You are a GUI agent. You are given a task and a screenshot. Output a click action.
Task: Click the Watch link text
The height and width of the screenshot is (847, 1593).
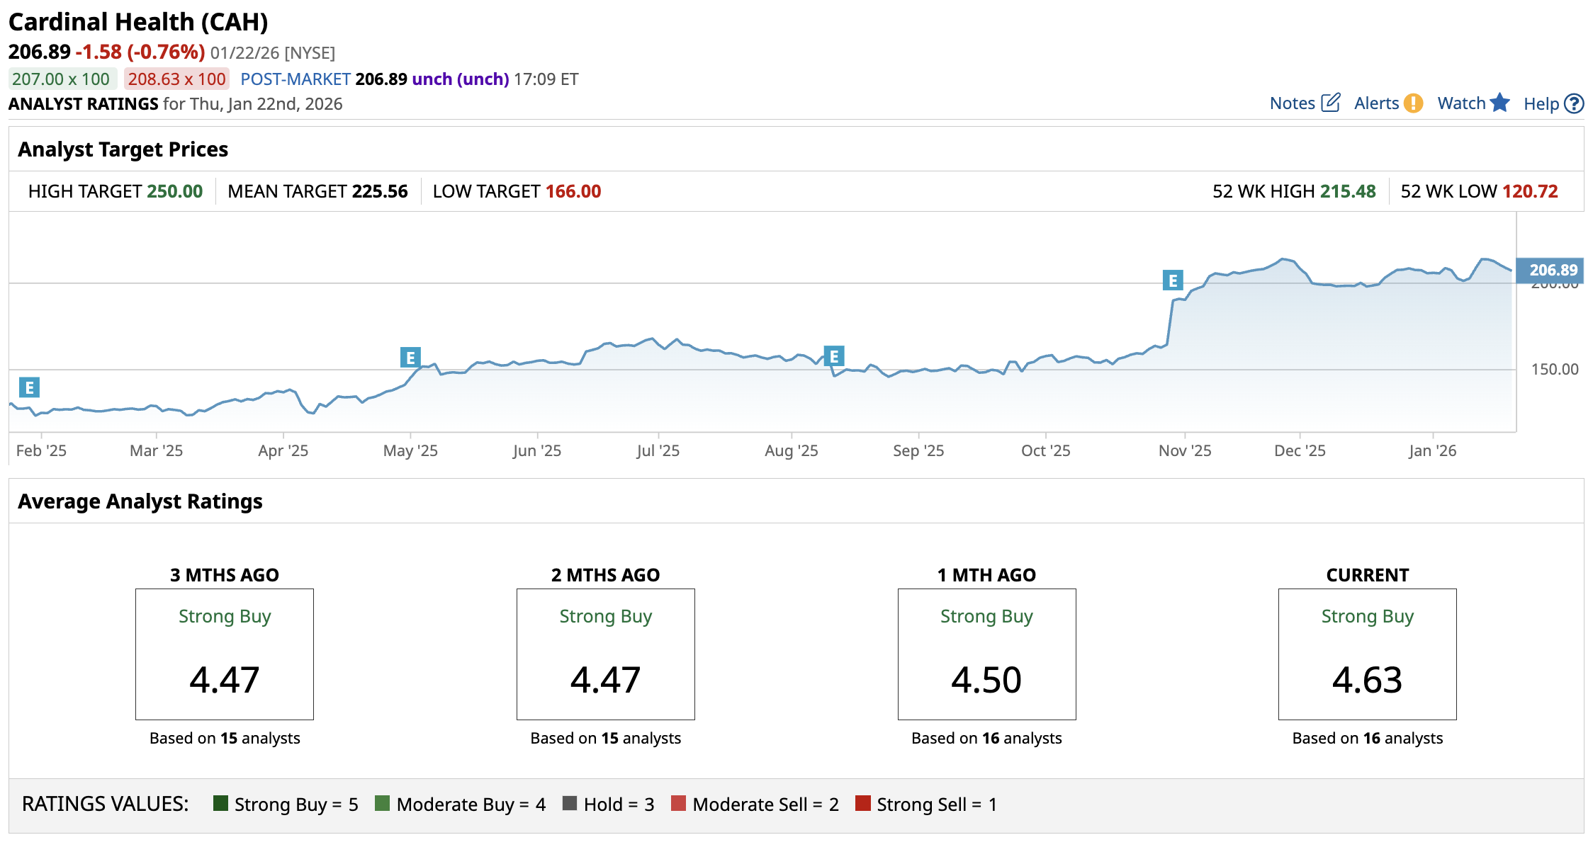[1461, 103]
